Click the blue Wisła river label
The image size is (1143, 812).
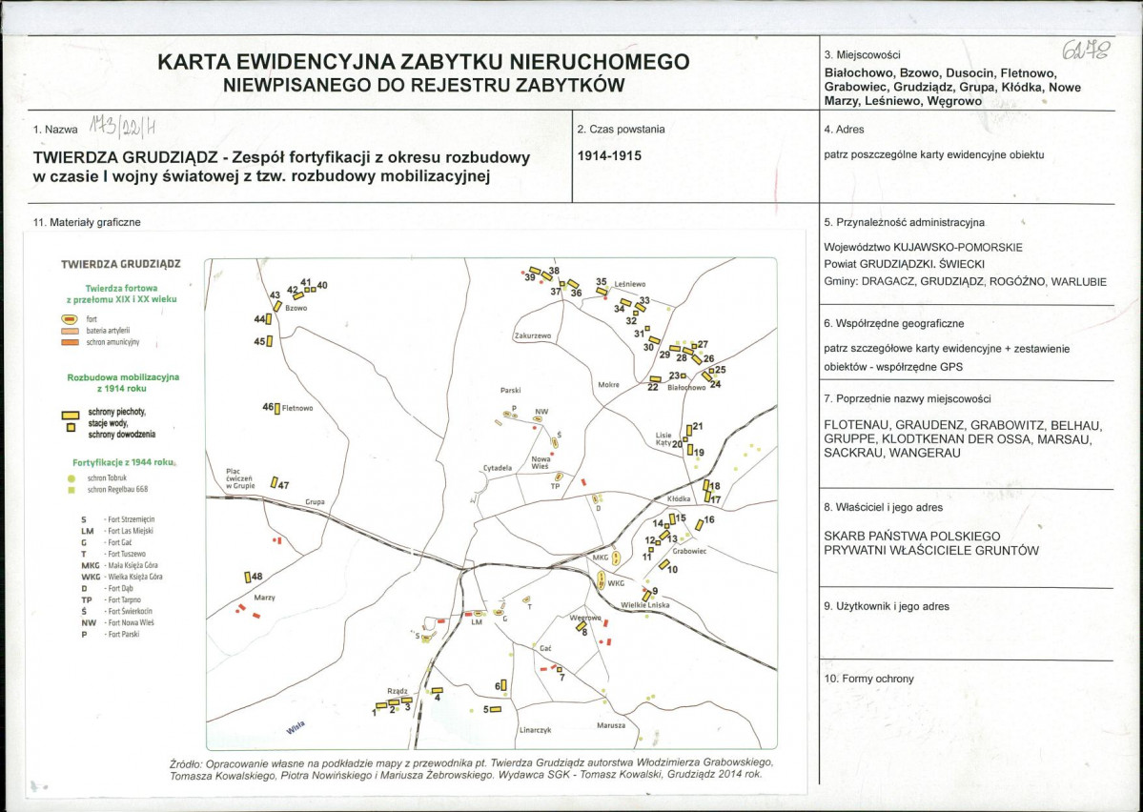point(296,727)
